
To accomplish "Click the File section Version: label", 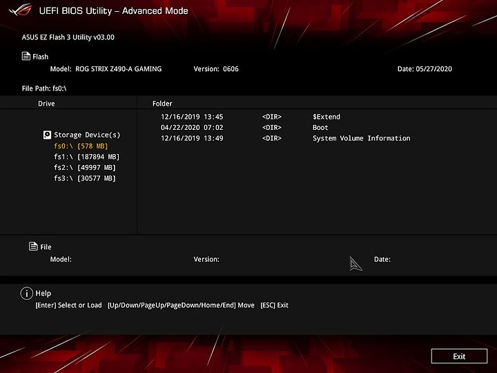I will [x=206, y=259].
